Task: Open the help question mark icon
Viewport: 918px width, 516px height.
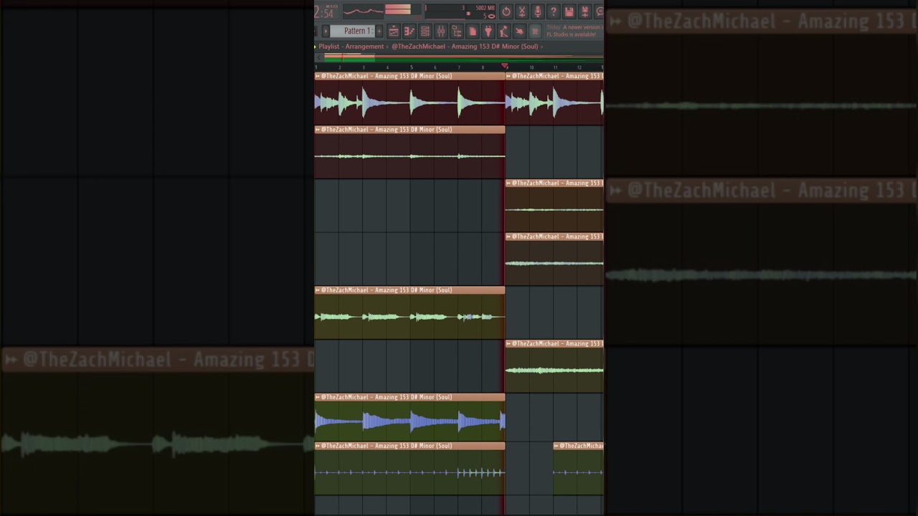Action: click(x=554, y=11)
